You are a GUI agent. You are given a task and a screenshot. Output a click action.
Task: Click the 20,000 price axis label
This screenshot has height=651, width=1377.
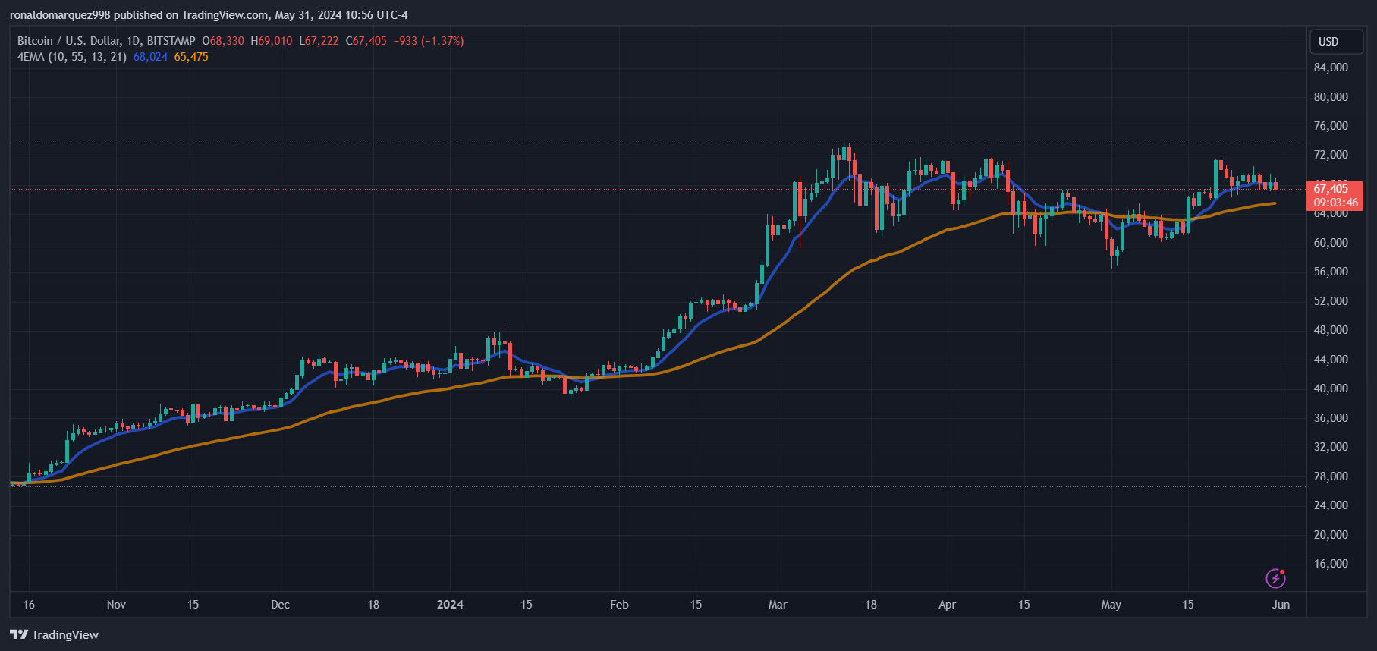pos(1331,535)
